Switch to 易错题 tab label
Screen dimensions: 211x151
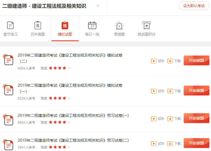tap(119, 34)
